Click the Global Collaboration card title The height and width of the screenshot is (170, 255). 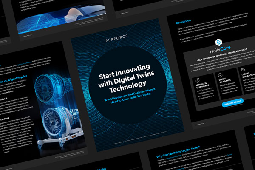[x=248, y=75]
